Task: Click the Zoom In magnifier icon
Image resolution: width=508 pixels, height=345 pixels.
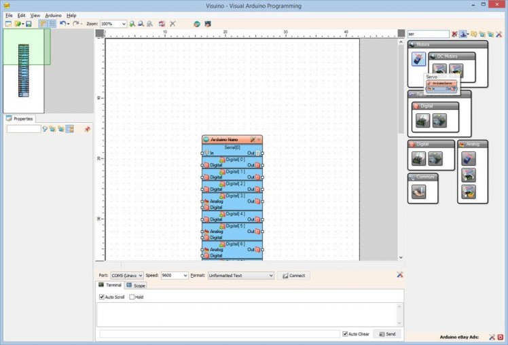Action: (132, 24)
